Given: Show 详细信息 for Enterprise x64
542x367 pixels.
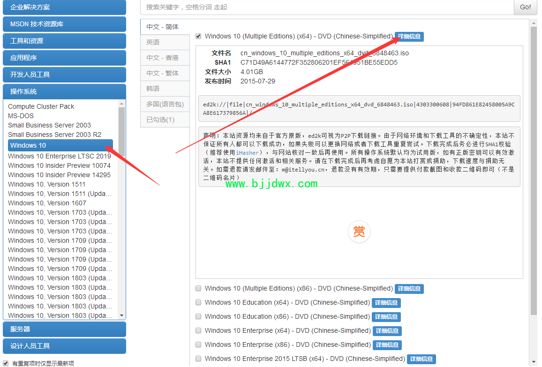Looking at the screenshot, I should click(387, 331).
